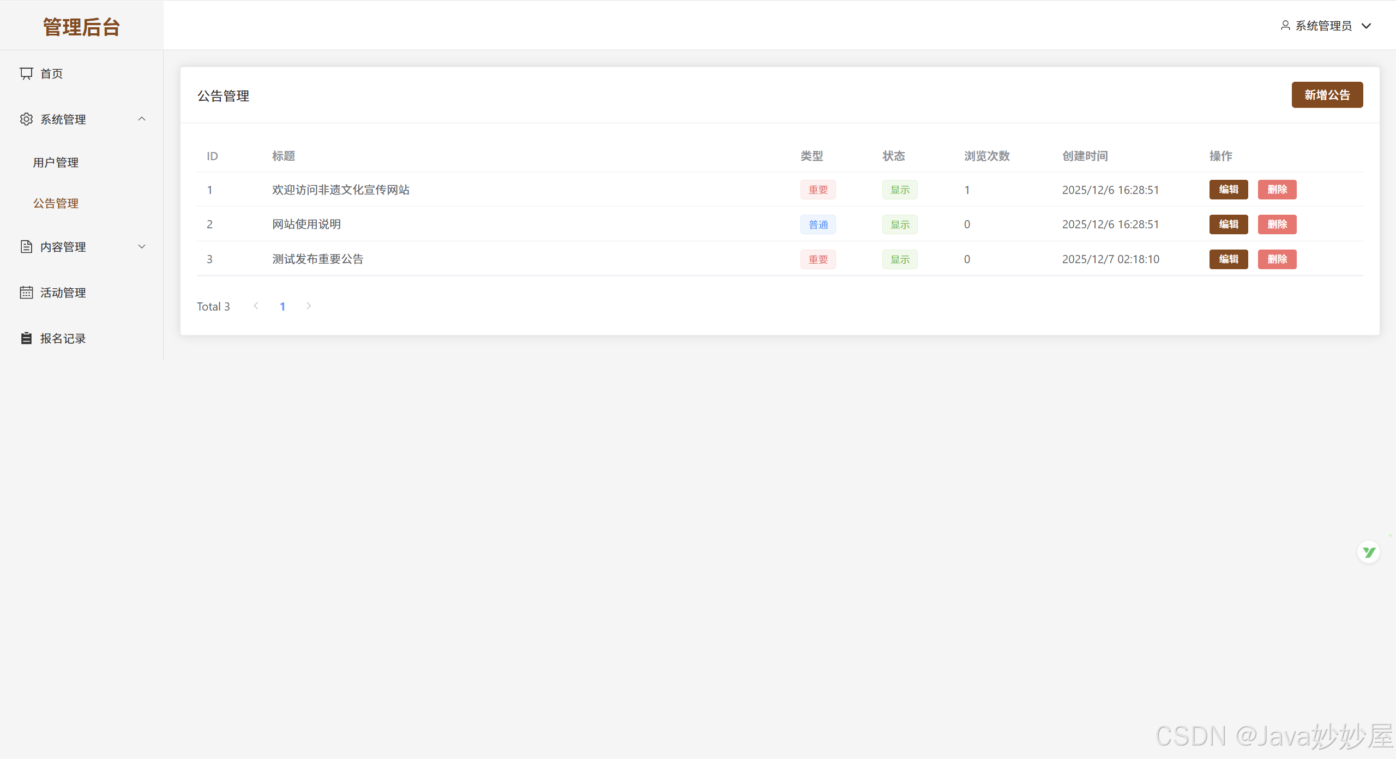The image size is (1396, 759).
Task: Collapse the 系统管理 submenu chevron
Action: click(142, 119)
